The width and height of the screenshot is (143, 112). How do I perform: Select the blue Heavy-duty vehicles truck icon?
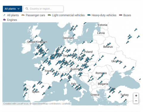tap(89, 15)
